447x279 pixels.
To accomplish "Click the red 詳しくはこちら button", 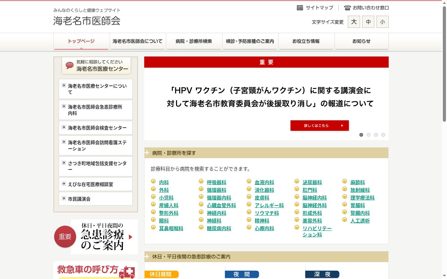I will point(320,126).
